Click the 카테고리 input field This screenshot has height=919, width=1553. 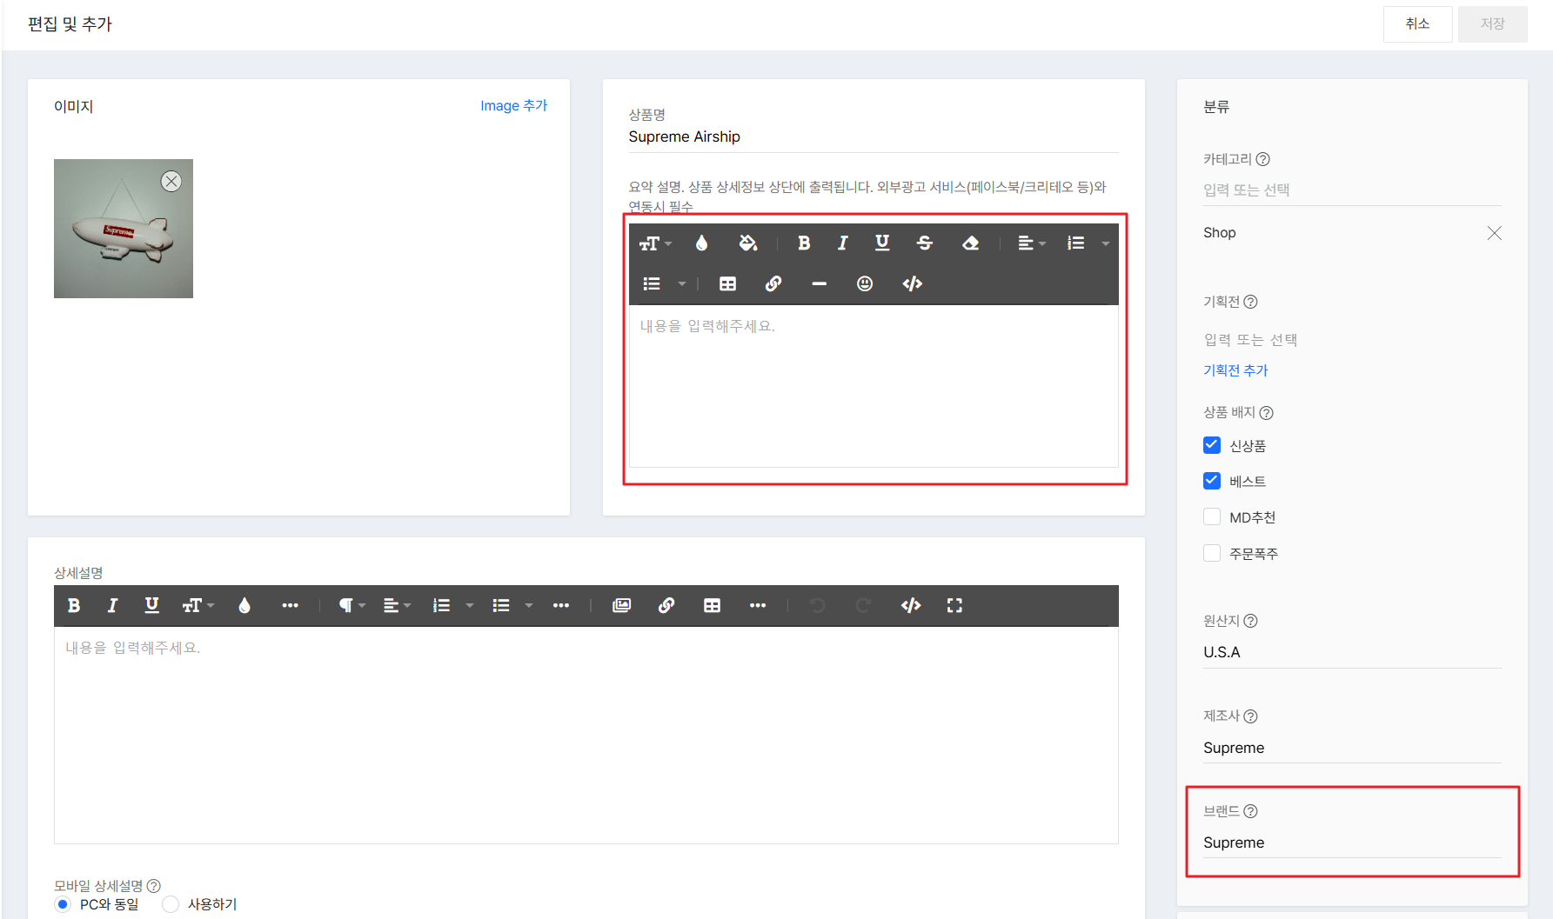[x=1352, y=190]
